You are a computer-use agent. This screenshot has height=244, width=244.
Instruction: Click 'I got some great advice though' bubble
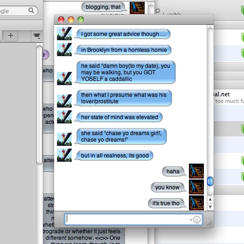[x=123, y=34]
